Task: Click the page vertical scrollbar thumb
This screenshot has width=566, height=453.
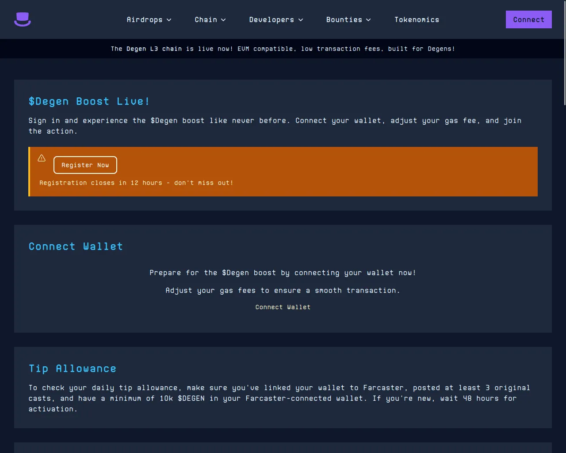Action: click(564, 53)
